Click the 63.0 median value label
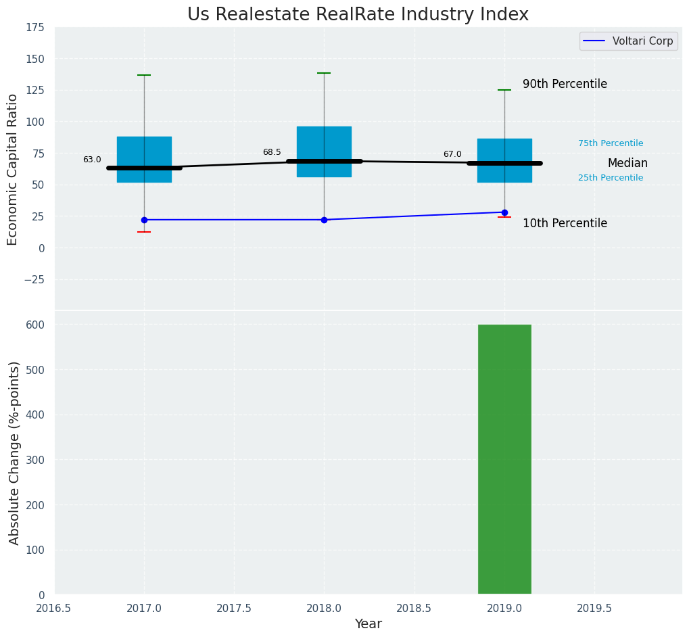The height and width of the screenshot is (637, 689). click(92, 160)
